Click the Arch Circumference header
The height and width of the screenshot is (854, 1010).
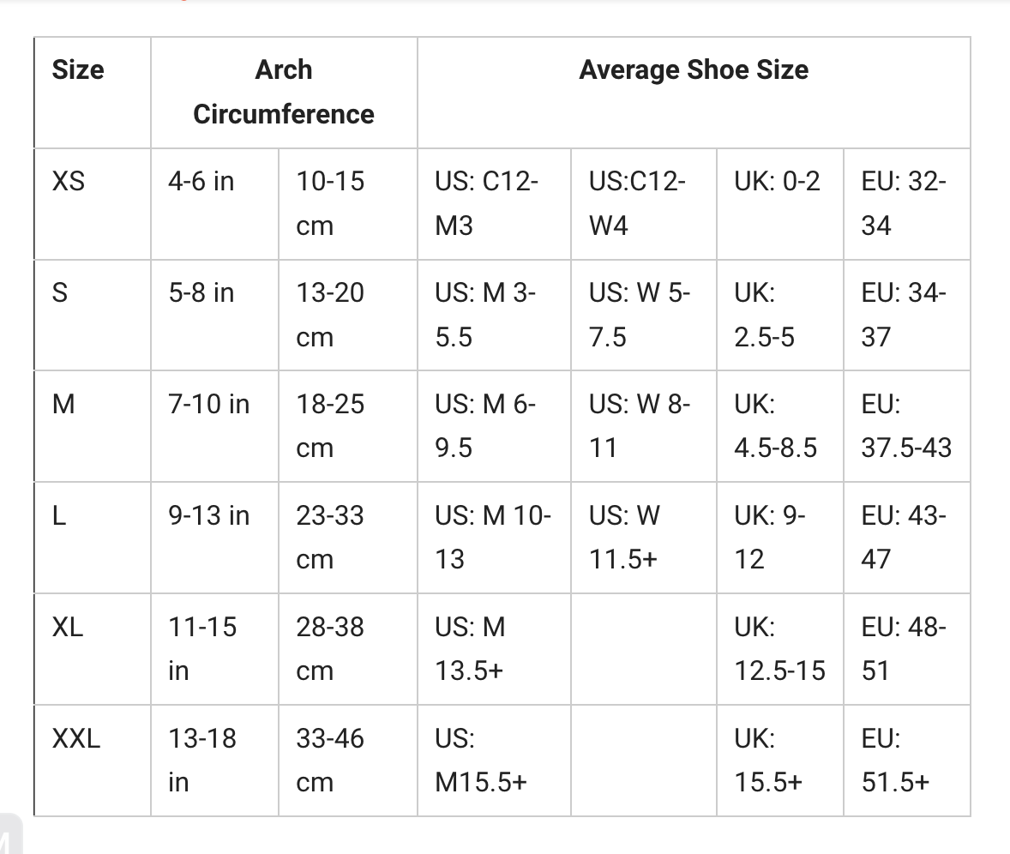tap(284, 92)
